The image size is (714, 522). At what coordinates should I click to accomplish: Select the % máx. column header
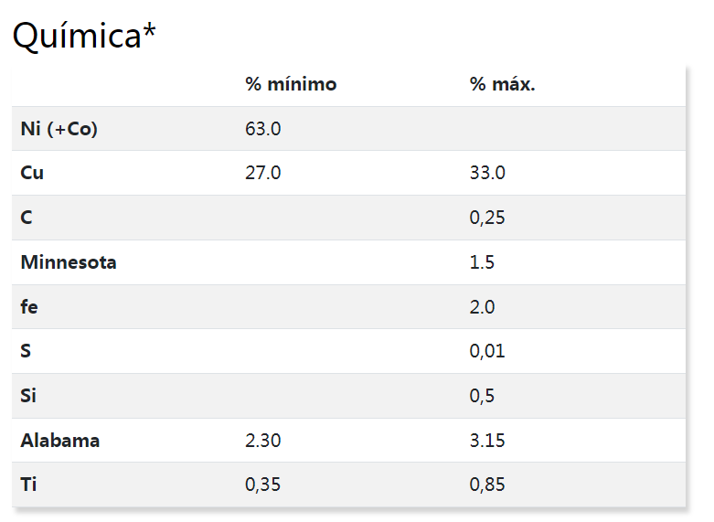click(502, 84)
